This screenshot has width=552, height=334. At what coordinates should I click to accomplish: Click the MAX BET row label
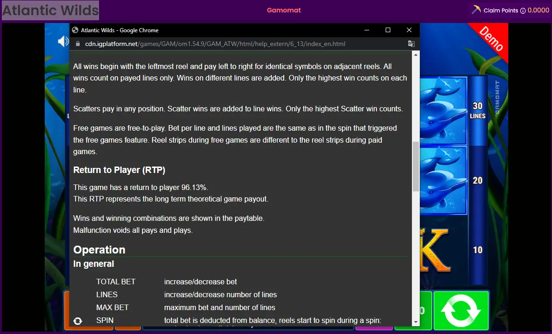click(x=112, y=307)
